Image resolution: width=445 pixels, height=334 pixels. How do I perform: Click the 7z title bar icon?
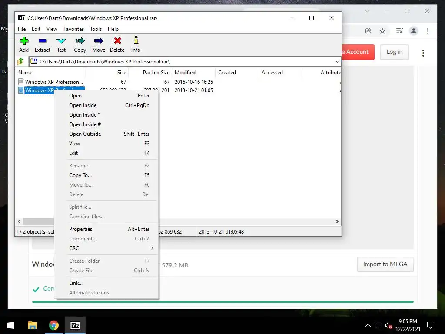click(x=22, y=18)
